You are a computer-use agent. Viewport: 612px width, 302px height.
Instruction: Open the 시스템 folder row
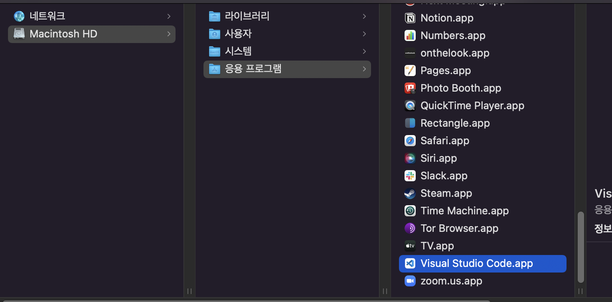pos(287,51)
